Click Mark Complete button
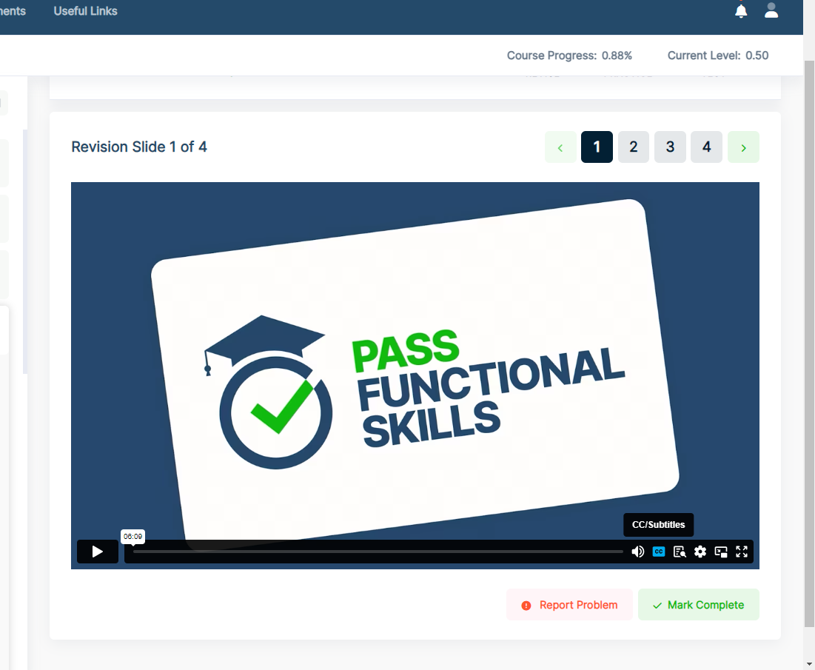The image size is (815, 670). (699, 605)
